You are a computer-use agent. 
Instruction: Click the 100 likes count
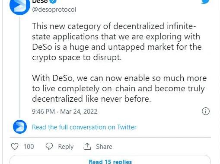click(29, 147)
